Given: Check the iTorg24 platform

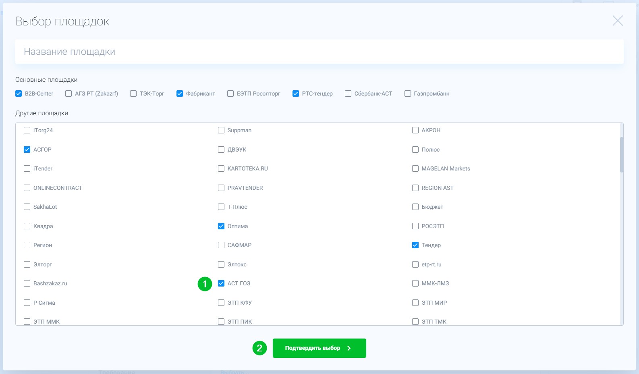Looking at the screenshot, I should 27,130.
